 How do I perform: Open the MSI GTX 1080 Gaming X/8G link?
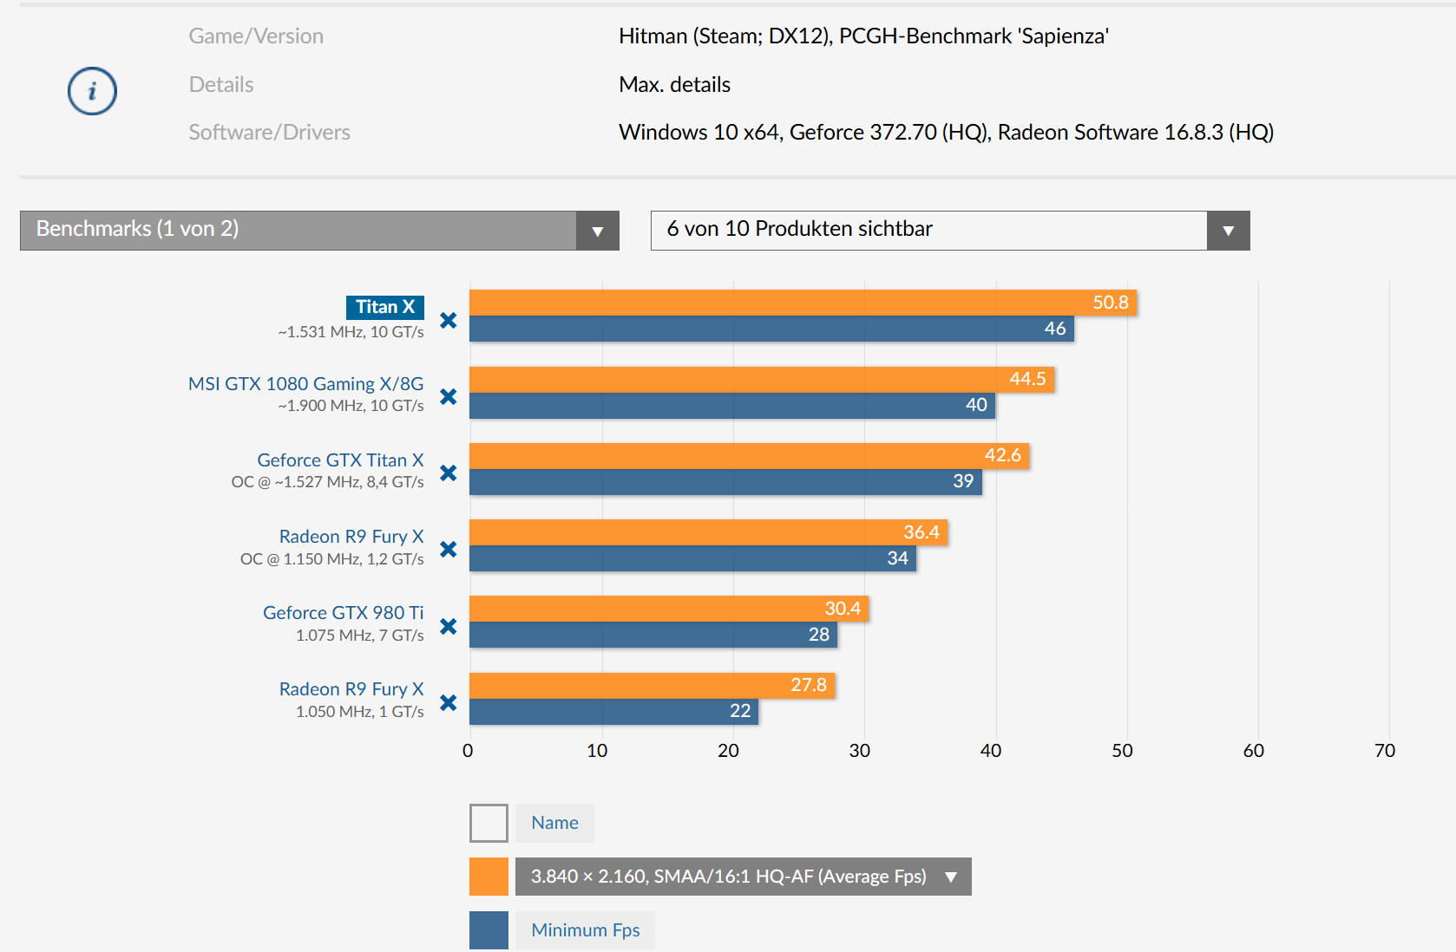[305, 383]
